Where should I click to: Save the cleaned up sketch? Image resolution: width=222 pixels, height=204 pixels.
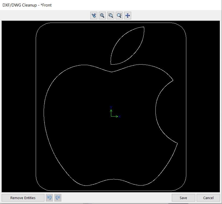[x=183, y=198]
